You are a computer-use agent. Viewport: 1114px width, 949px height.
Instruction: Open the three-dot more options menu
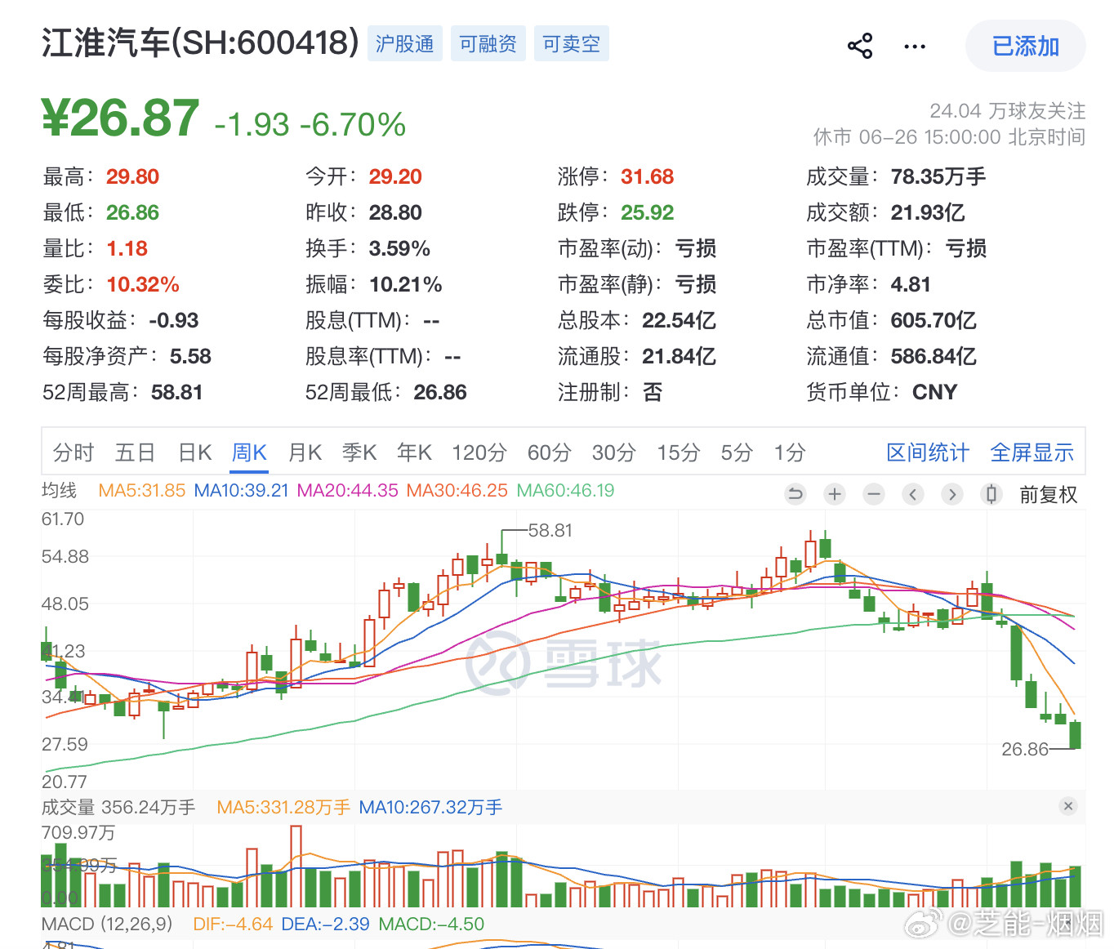point(915,47)
